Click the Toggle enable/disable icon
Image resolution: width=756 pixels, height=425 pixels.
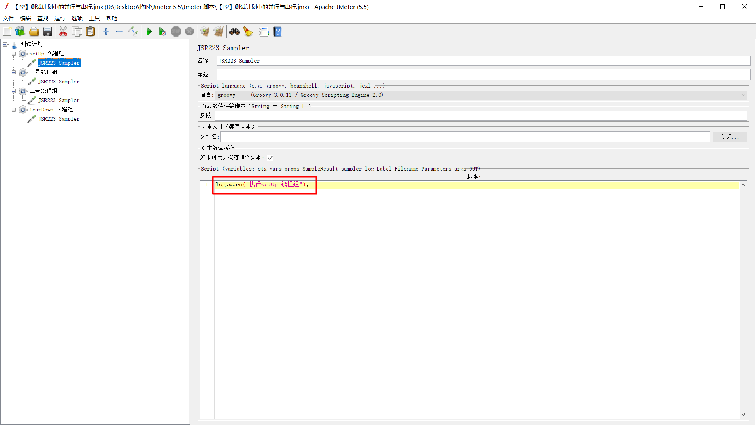(x=133, y=32)
